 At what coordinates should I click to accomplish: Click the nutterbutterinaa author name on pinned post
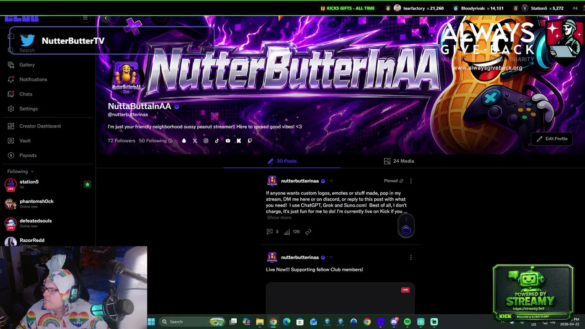coord(300,181)
